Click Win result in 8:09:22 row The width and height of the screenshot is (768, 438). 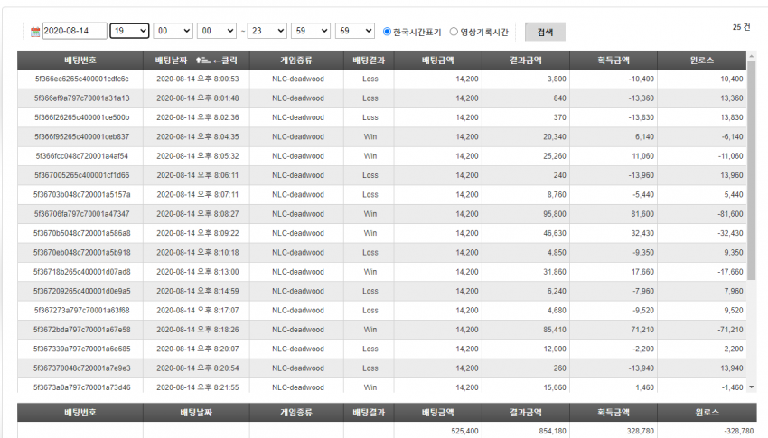[x=370, y=233]
